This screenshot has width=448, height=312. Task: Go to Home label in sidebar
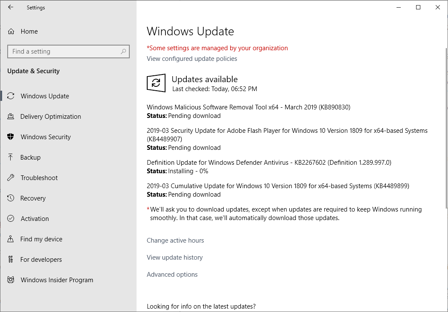[29, 31]
